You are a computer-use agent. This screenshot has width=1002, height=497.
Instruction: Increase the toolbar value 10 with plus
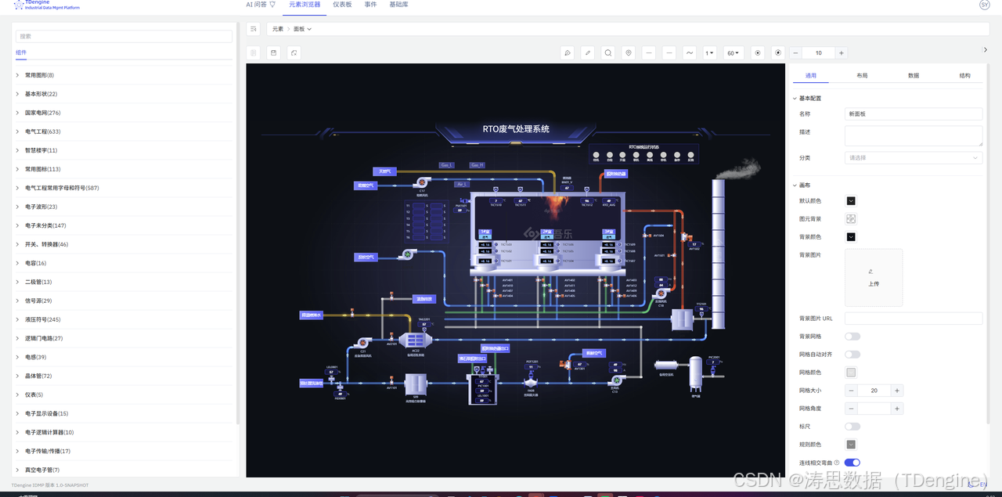point(842,53)
